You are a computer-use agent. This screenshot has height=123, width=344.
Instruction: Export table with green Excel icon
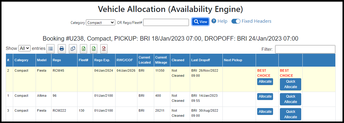(x=83, y=49)
